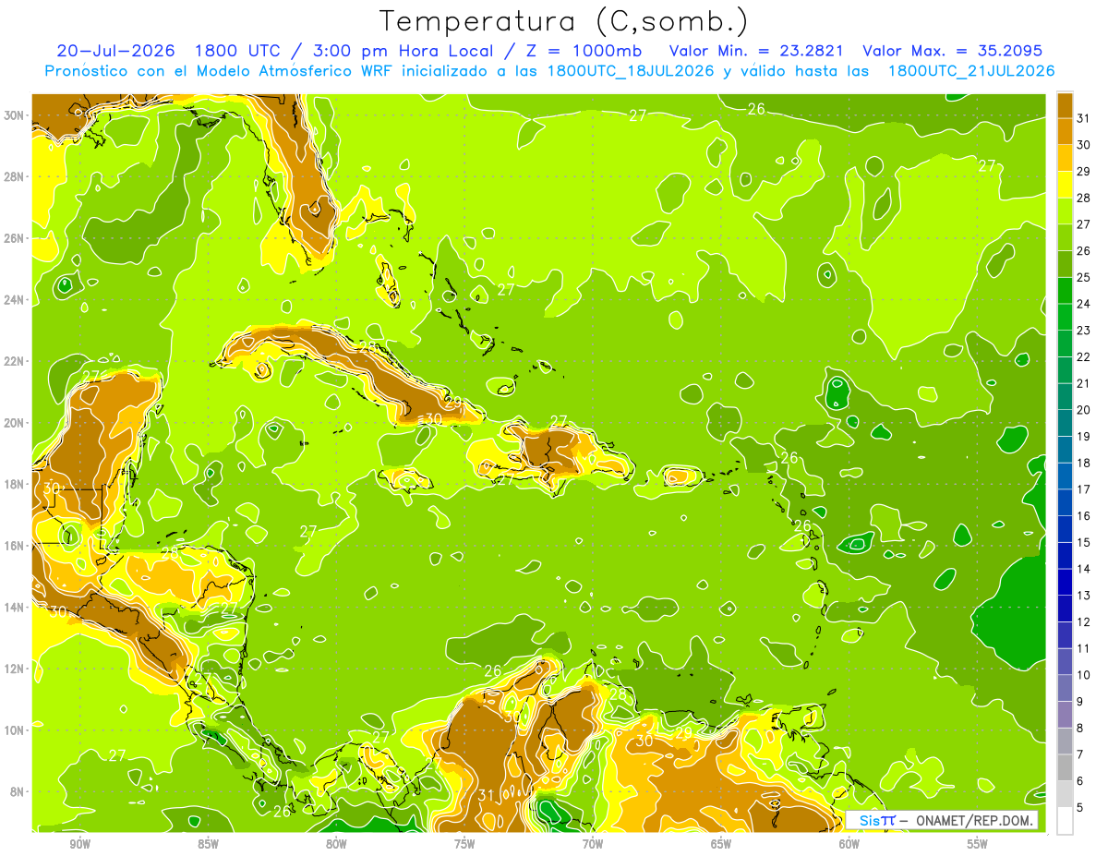Click the 12N latitude axis label
The height and width of the screenshot is (856, 1108).
(16, 669)
